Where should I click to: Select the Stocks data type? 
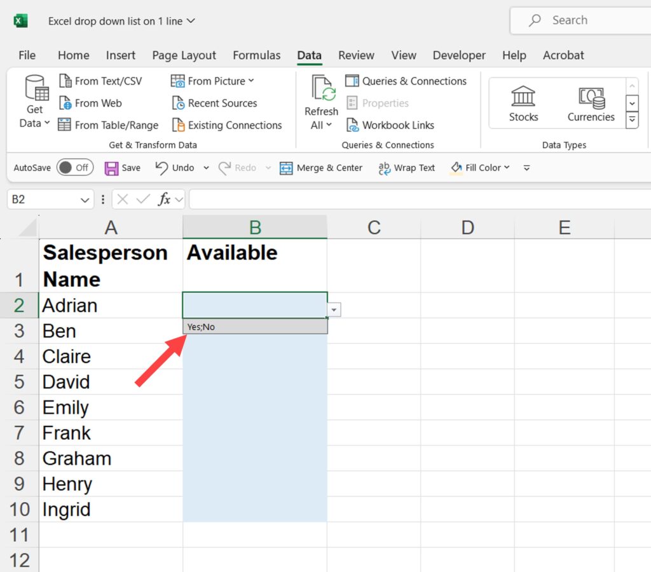pos(523,104)
